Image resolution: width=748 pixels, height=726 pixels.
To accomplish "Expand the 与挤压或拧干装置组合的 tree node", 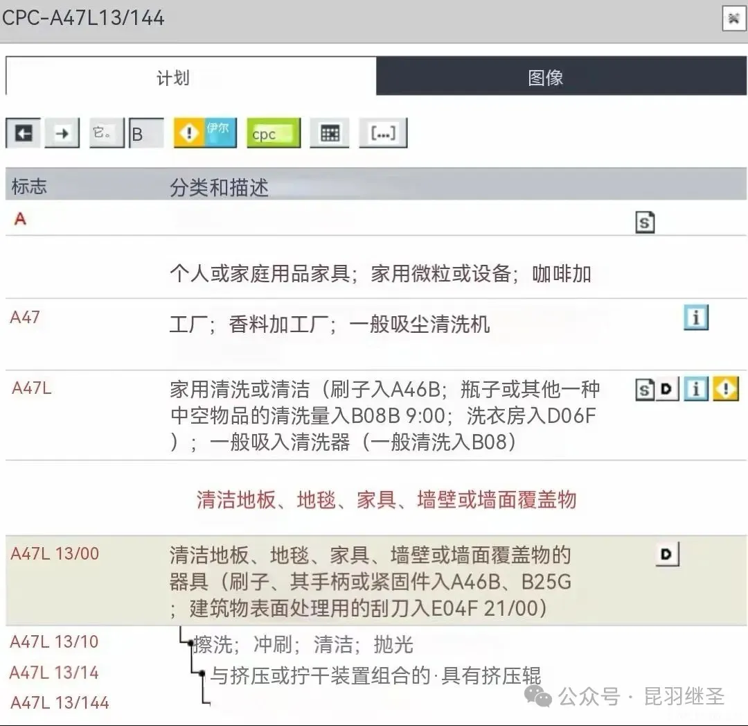I will [x=202, y=675].
